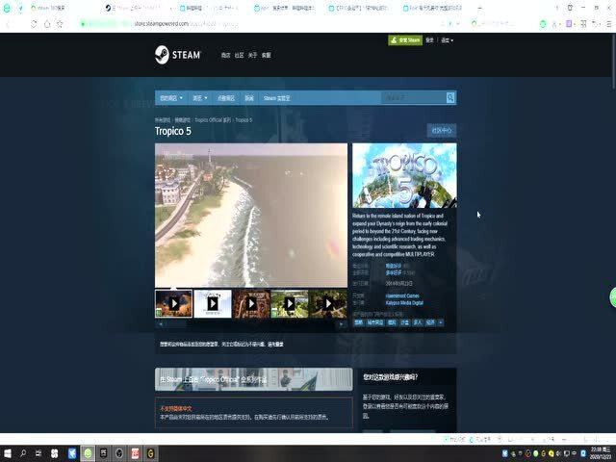Click the yellow G icon on the taskbar
The width and height of the screenshot is (616, 462).
point(151,453)
